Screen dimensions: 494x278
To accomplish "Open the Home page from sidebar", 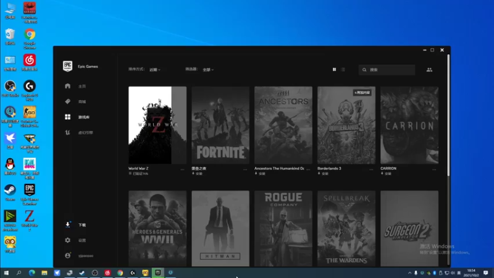I will [75, 86].
